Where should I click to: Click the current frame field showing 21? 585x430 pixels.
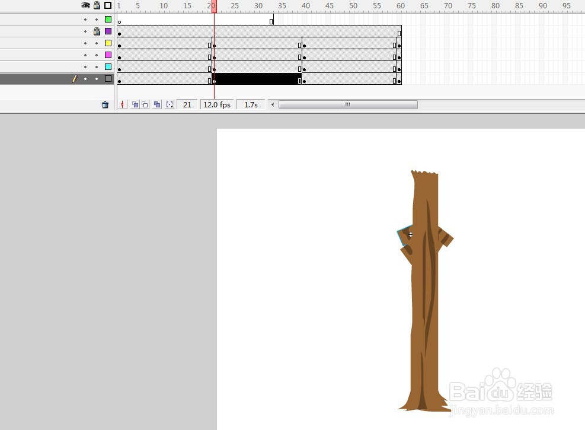(x=187, y=105)
